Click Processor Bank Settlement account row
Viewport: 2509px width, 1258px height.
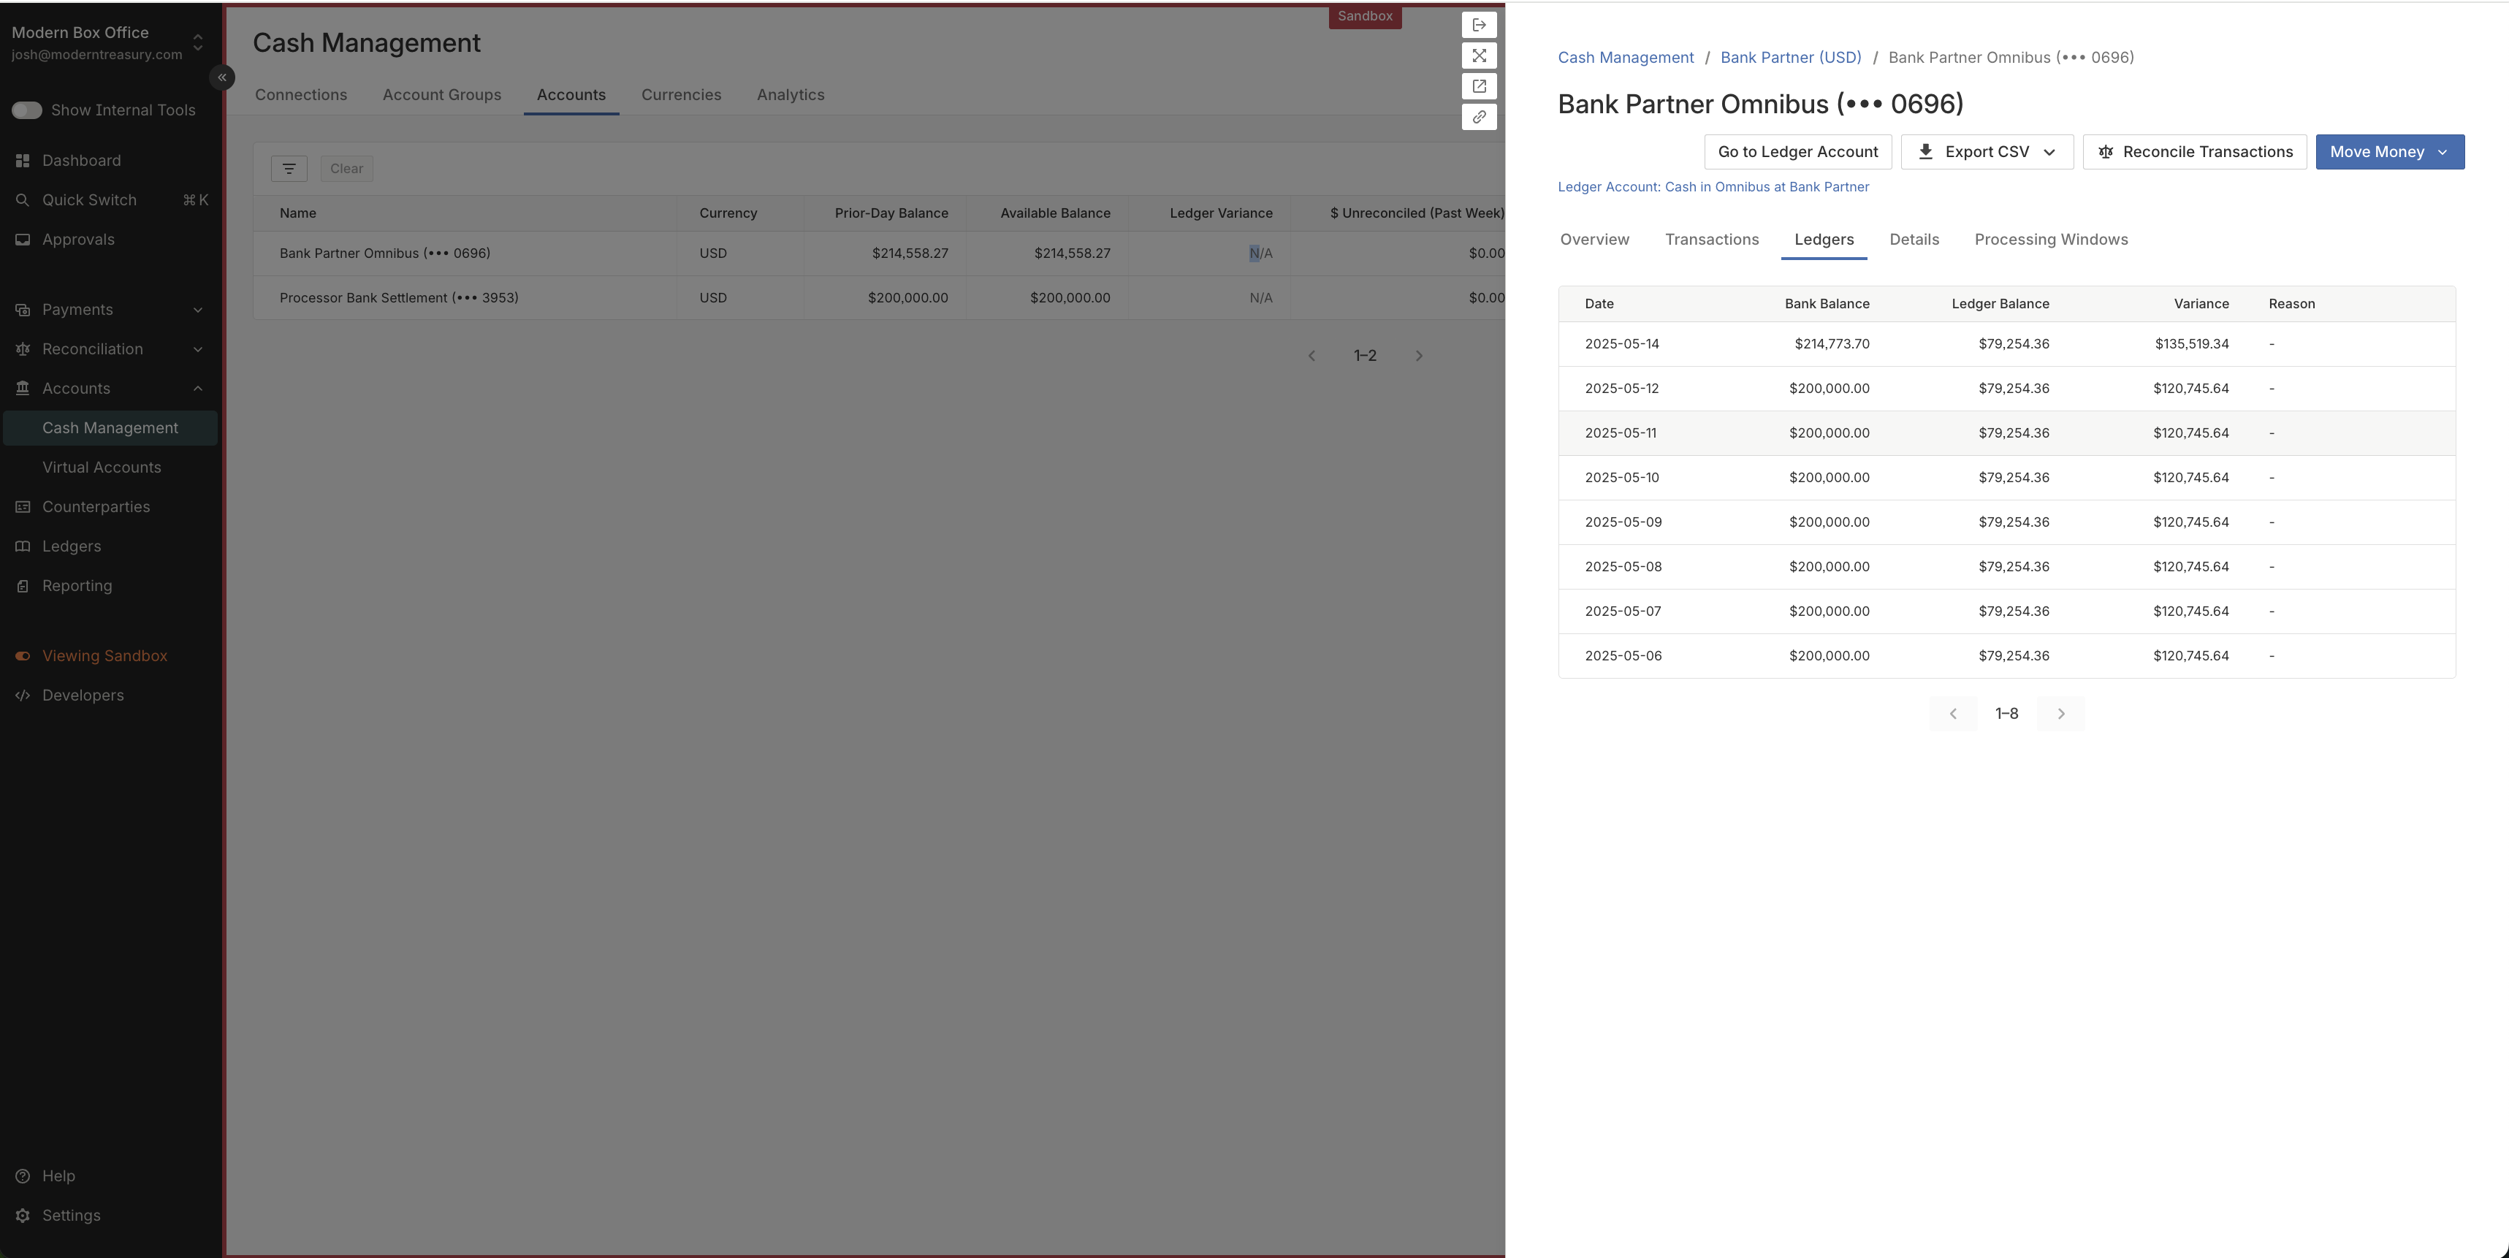coord(878,298)
